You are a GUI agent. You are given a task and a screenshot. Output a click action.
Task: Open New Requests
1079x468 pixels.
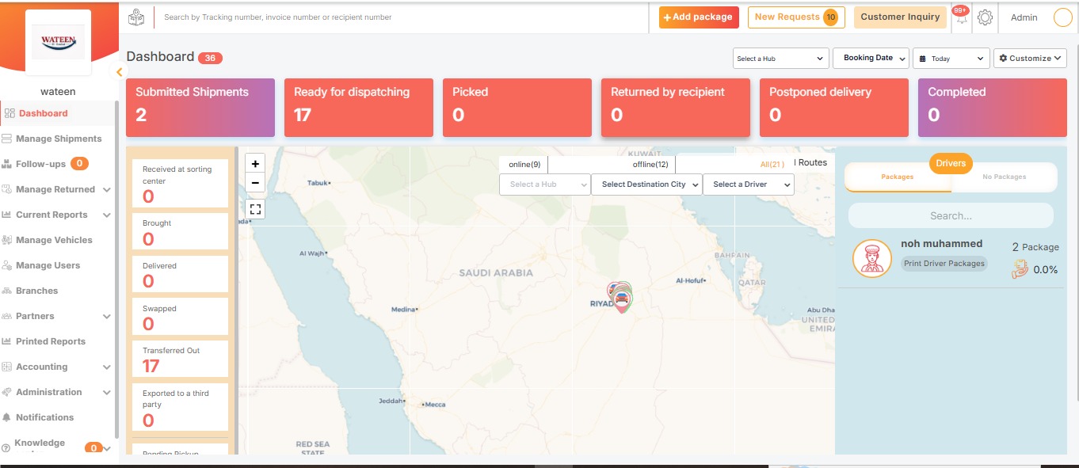[x=796, y=17]
